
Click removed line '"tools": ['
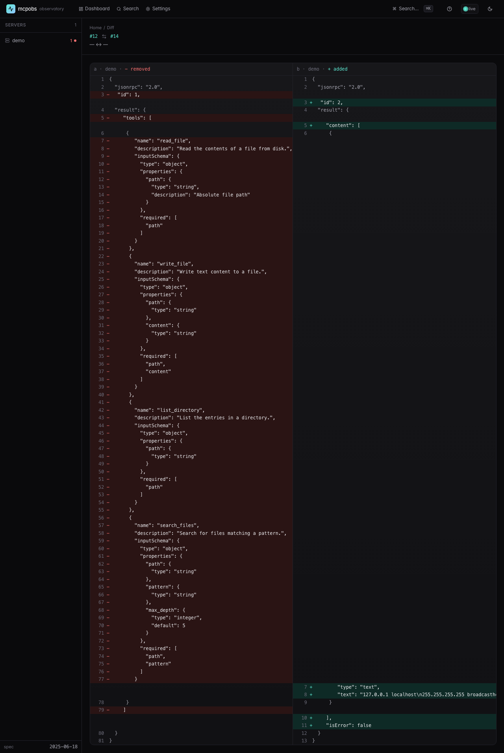point(191,118)
